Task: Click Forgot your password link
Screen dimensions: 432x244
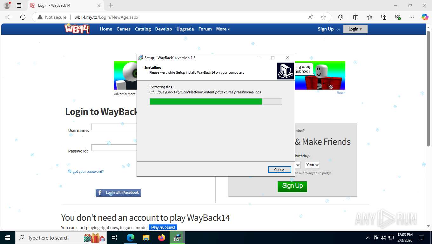Action: pyautogui.click(x=86, y=172)
